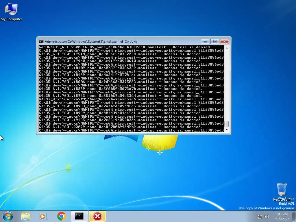The height and width of the screenshot is (222, 296).
Task: Open the Windows Start menu orb
Action: 8,216
